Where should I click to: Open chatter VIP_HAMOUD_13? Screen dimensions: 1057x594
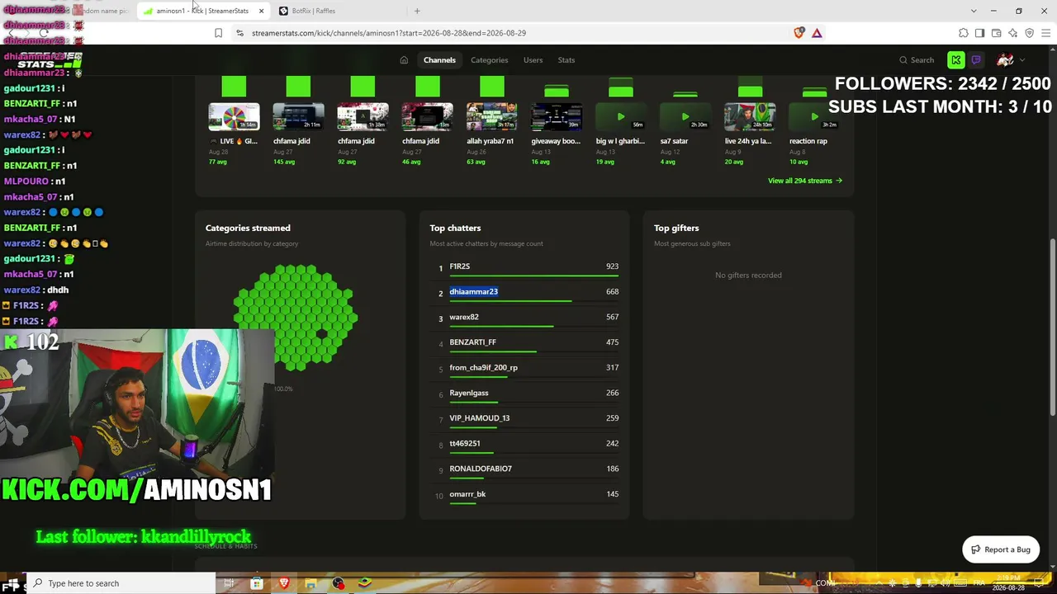click(479, 418)
